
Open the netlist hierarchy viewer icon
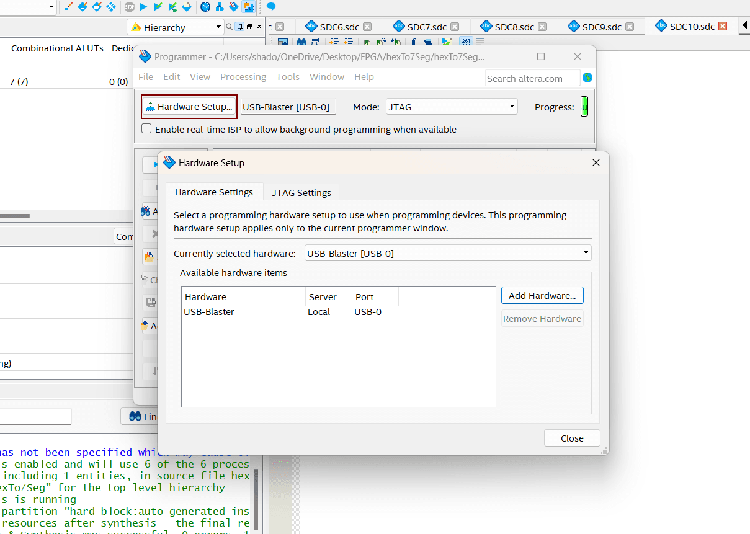[x=220, y=7]
